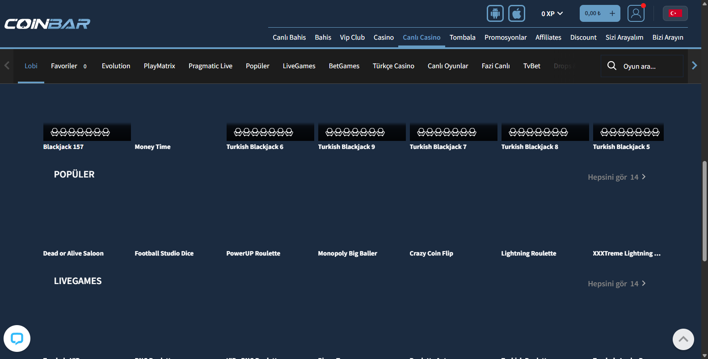Add funds with the plus balance button

coord(612,13)
